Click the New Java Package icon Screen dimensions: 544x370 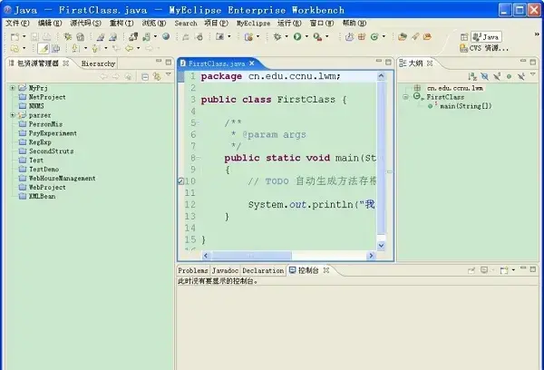click(362, 36)
